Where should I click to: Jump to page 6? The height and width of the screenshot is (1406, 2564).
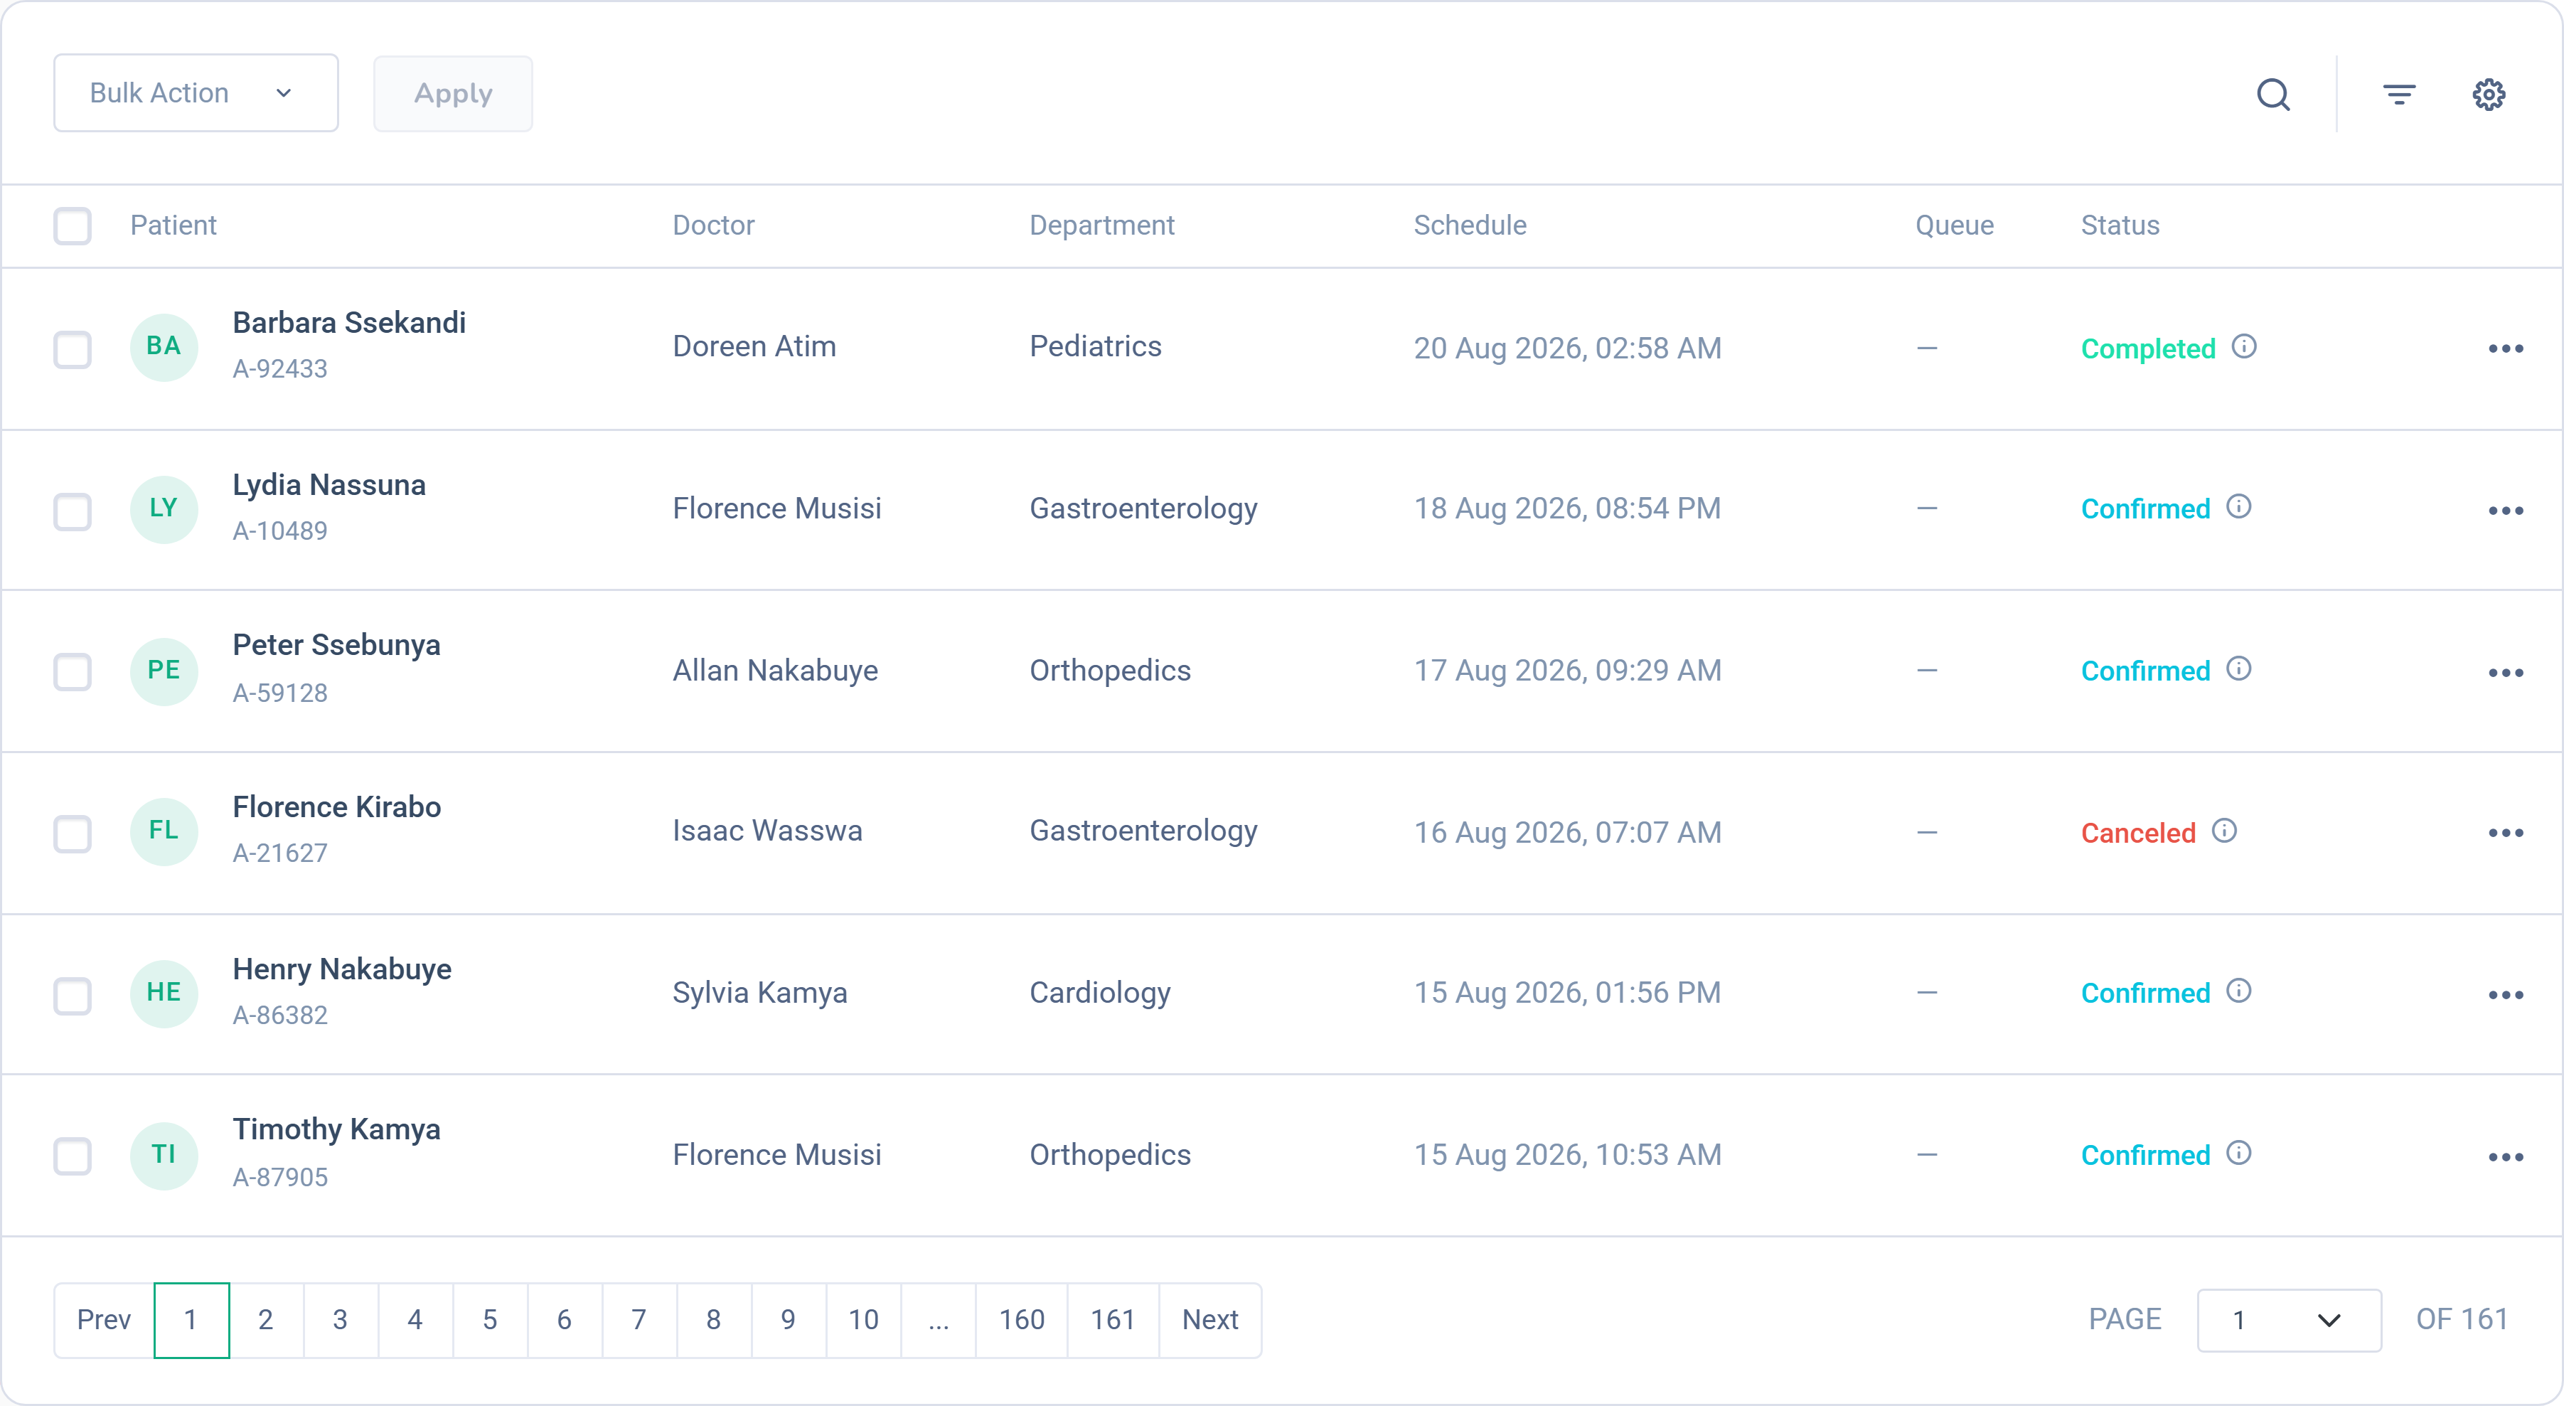565,1321
